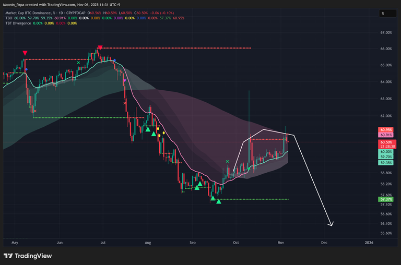
Task: Click the 60.91% pink price label
Action: coord(386,135)
